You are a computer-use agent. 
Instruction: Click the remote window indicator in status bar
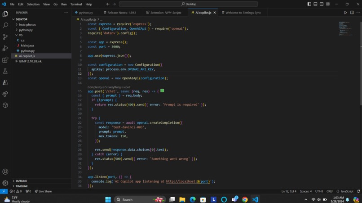(4, 191)
